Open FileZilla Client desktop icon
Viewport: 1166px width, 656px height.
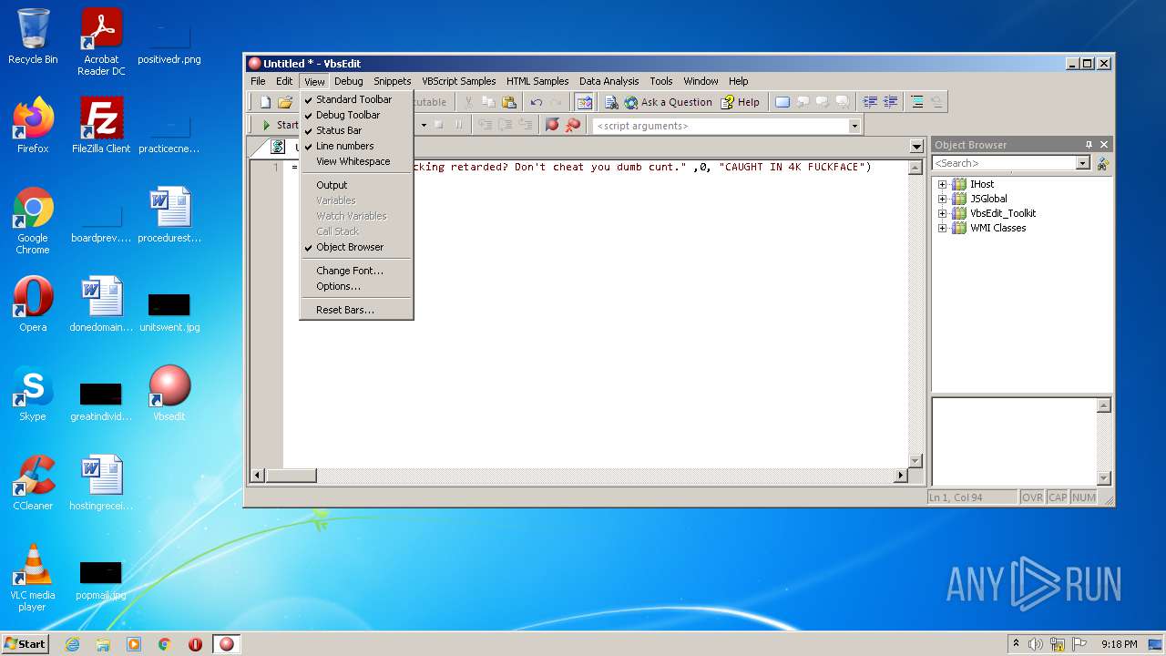pyautogui.click(x=101, y=126)
